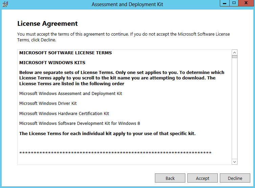The width and height of the screenshot is (255, 188).
Task: Click the scrollbar up arrow
Action: coord(234,53)
